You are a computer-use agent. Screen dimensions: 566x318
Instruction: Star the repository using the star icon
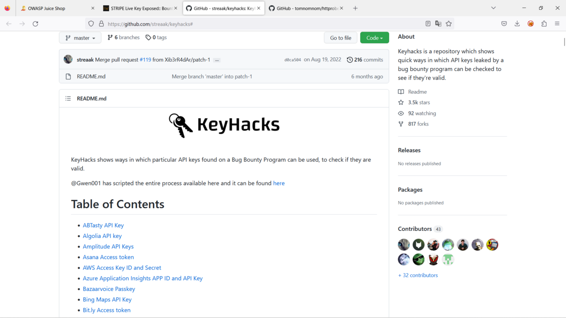[x=401, y=102]
